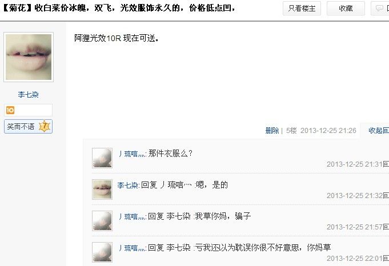Open avatar beside 骗子 comment
This screenshot has width=389, height=266.
coord(102,221)
